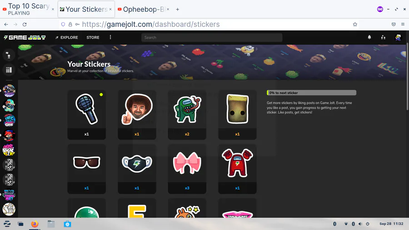Go forward in browser history
Screen dimensions: 409x230
(x=15, y=24)
